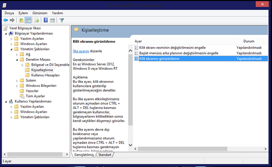This screenshot has width=272, height=167.
Task: Collapse the Bilgisayar Yapılandırması node
Action: (6, 34)
